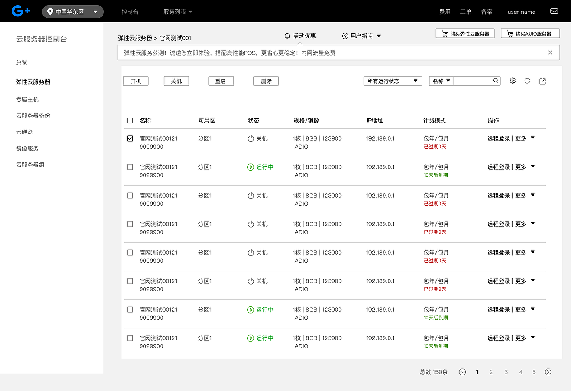The image size is (571, 391).
Task: Open the 费用 menu item
Action: coord(445,12)
